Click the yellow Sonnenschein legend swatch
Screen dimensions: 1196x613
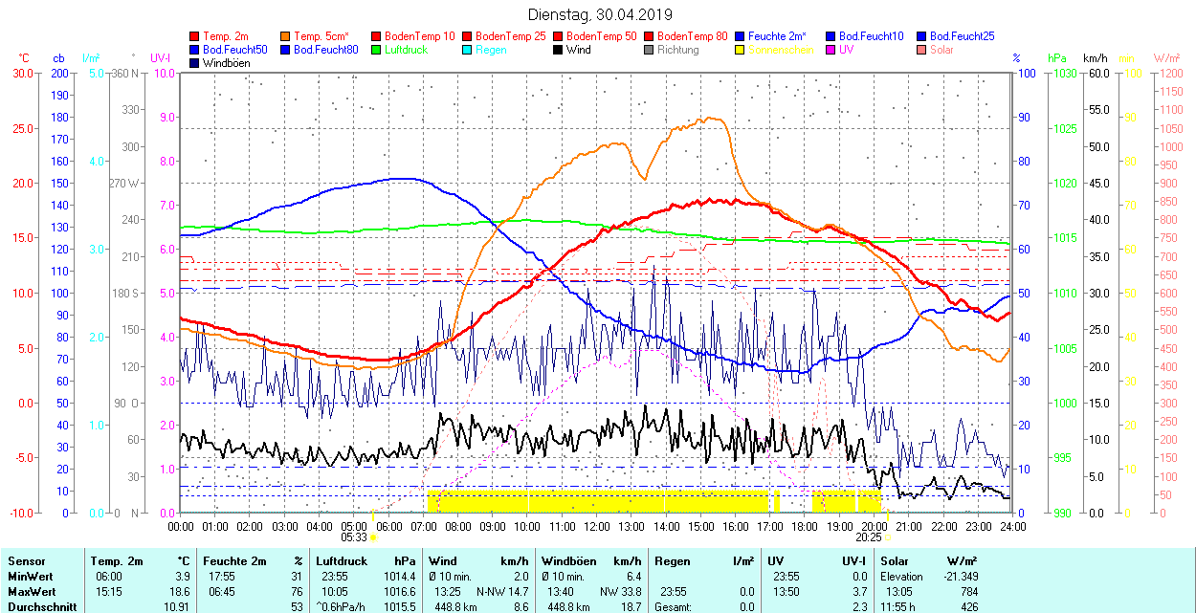tap(741, 50)
